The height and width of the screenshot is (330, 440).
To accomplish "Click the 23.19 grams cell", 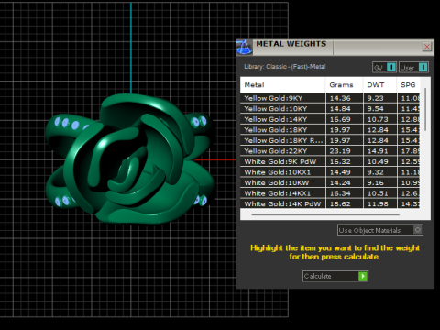I will 345,151.
